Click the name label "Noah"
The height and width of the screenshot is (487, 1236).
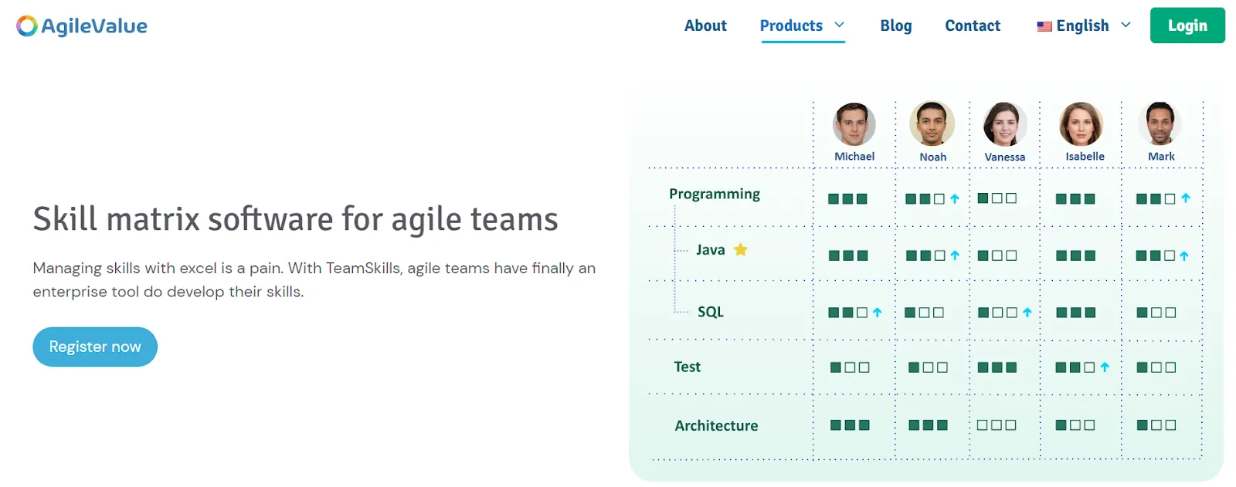point(932,157)
